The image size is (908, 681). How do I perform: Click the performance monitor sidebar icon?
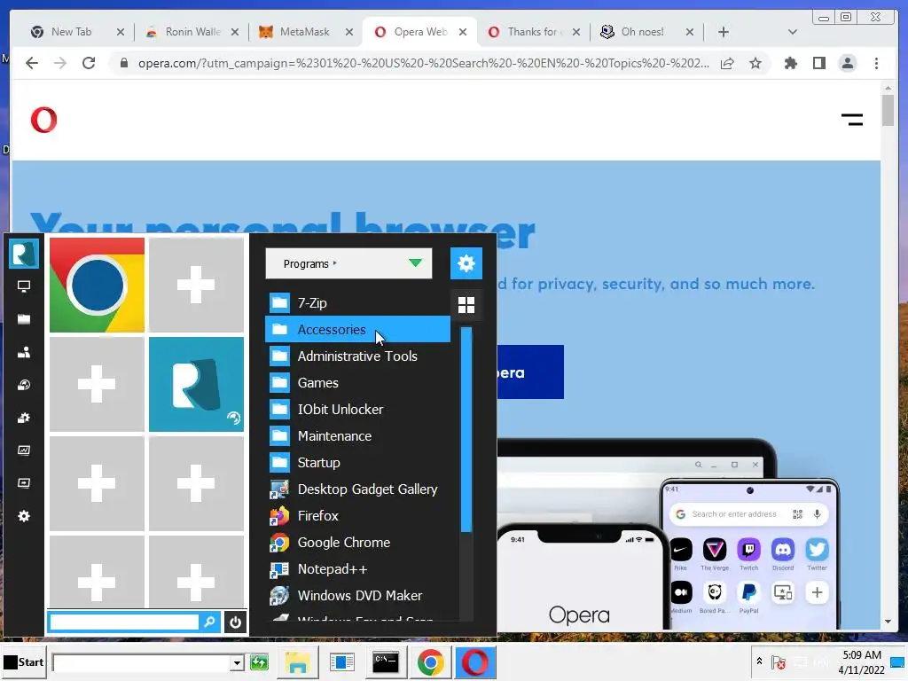point(24,450)
